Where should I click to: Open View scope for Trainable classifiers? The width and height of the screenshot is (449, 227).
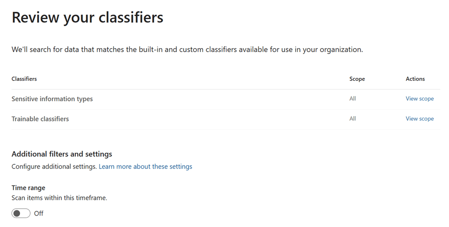[419, 119]
